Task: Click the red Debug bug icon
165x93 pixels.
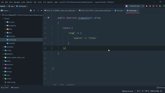Action: pos(150,6)
